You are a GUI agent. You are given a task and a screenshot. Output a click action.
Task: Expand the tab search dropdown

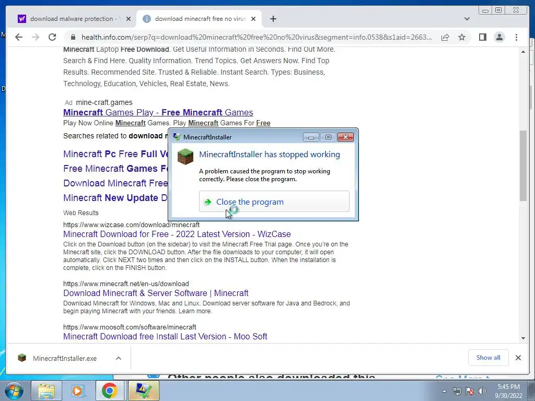(x=467, y=19)
